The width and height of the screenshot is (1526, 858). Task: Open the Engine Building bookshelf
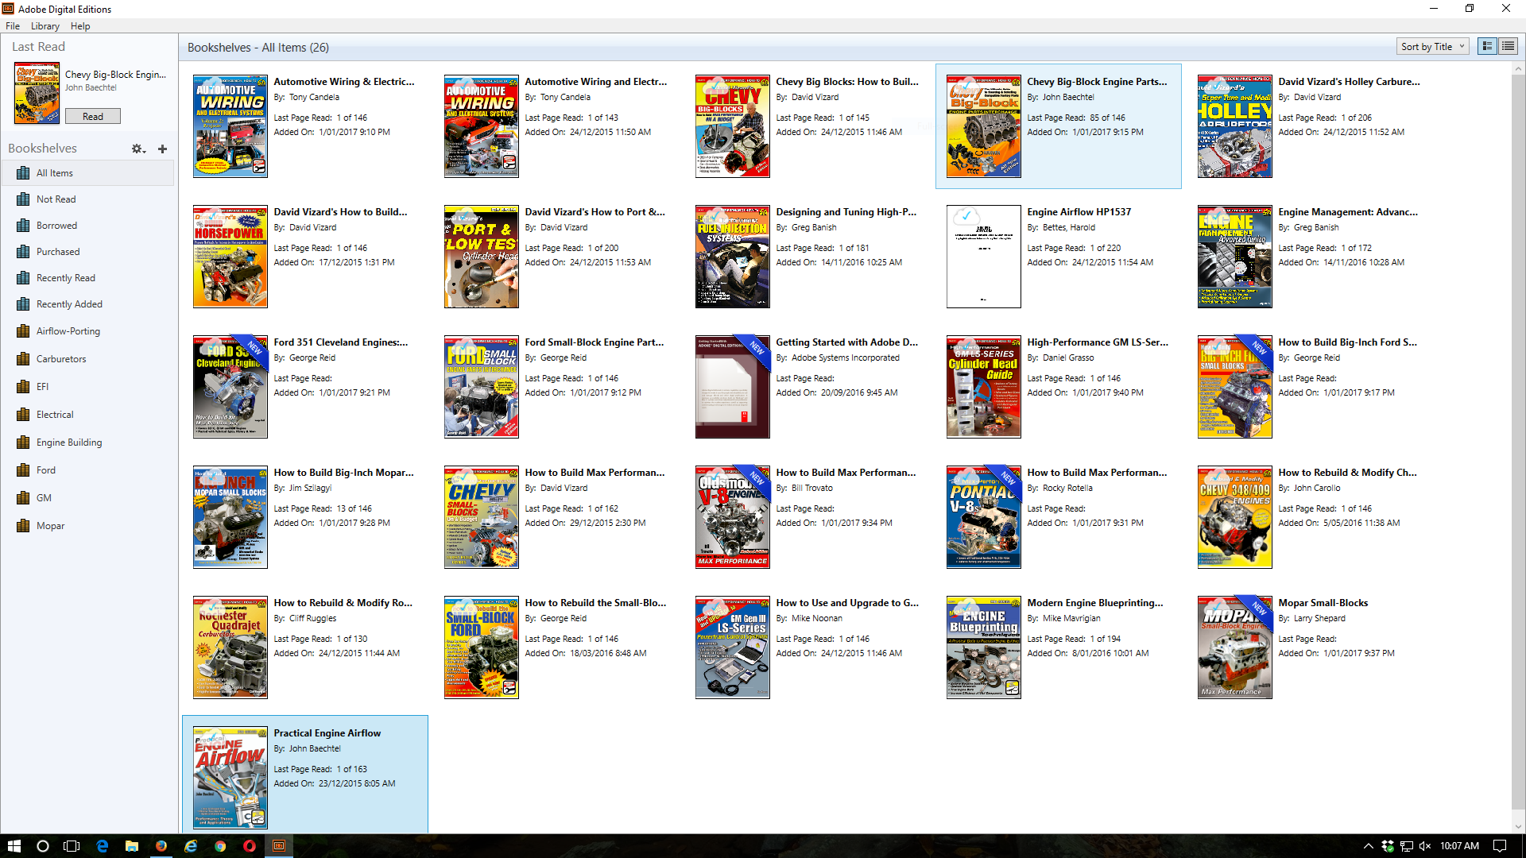87,443
